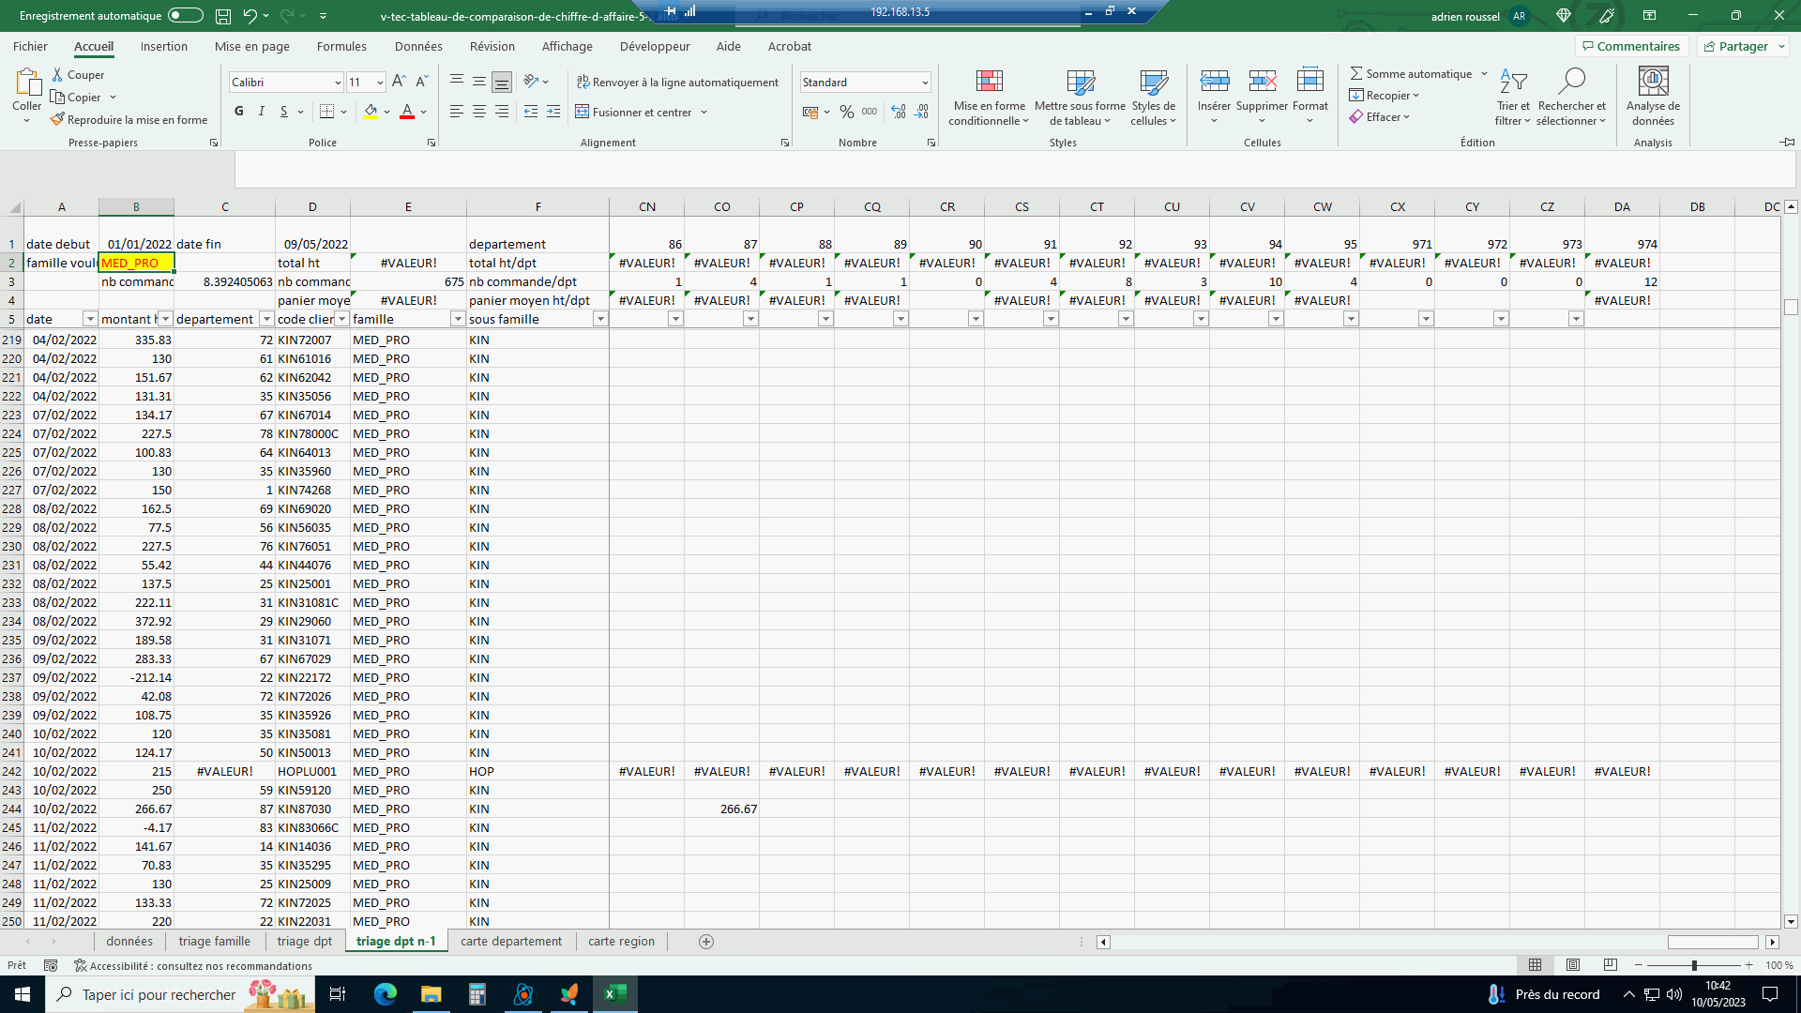Switch to page layout view button
Image resolution: width=1801 pixels, height=1013 pixels.
coord(1573,965)
